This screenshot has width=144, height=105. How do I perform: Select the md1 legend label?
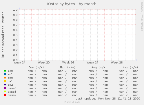pyautogui.click(x=10, y=74)
